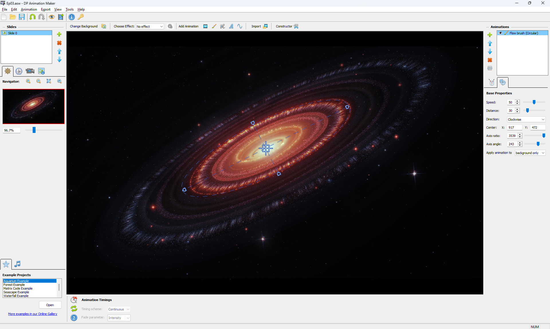Click the Speed slider handle
The width and height of the screenshot is (550, 329).
534,102
